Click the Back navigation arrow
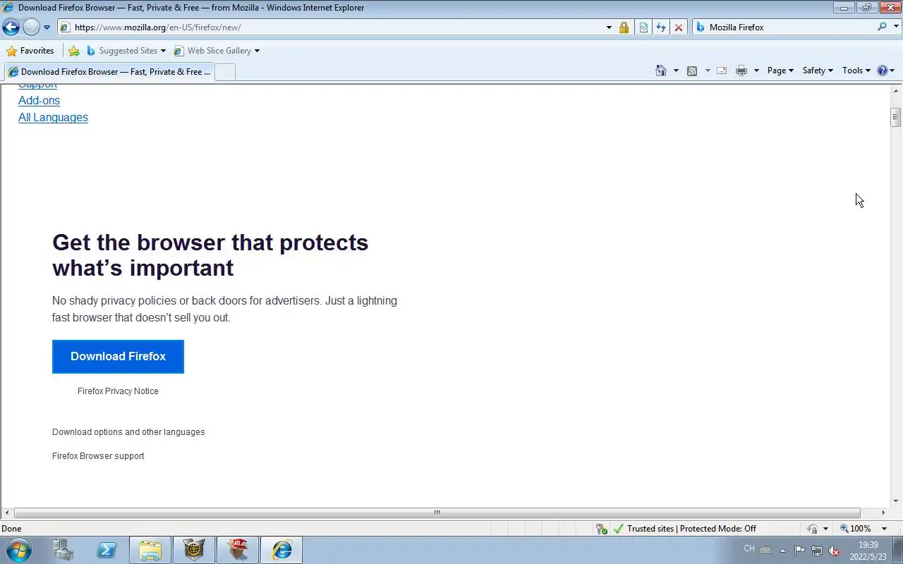This screenshot has width=903, height=564. (11, 27)
